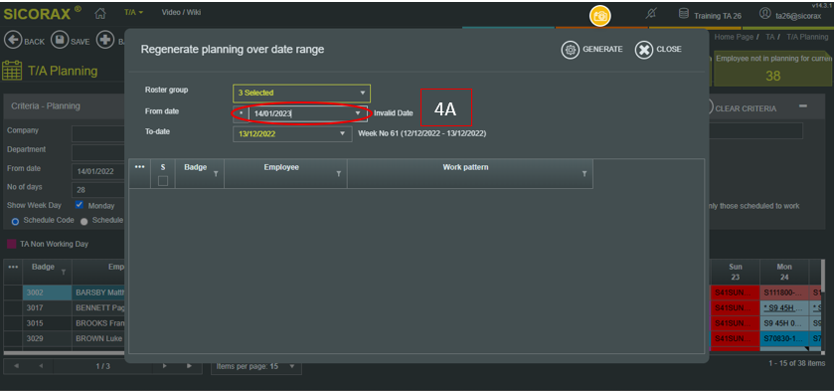The width and height of the screenshot is (836, 391).
Task: Click S111800 schedule cell on Monday
Action: tap(784, 293)
